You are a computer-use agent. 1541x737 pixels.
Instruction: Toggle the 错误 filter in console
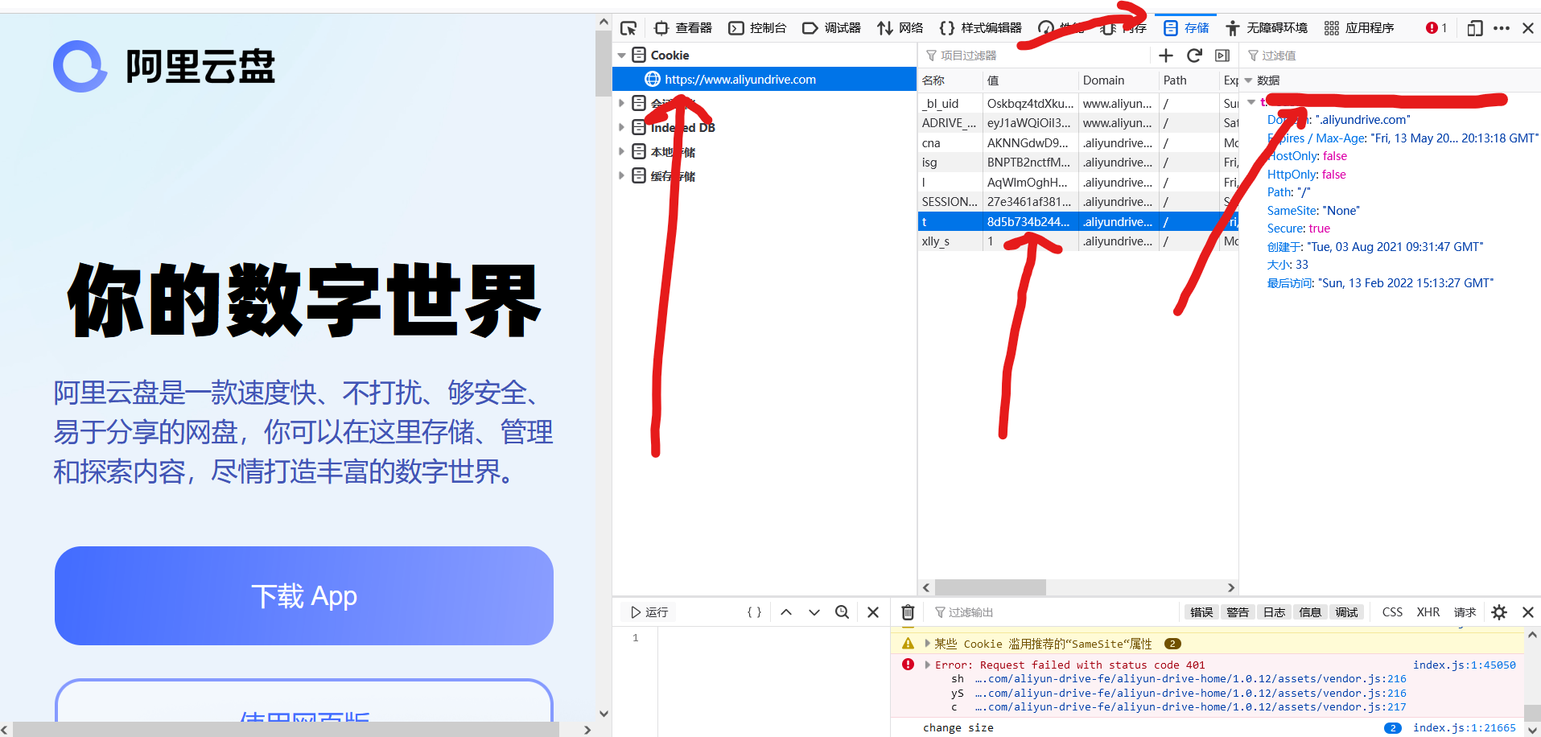[1201, 612]
